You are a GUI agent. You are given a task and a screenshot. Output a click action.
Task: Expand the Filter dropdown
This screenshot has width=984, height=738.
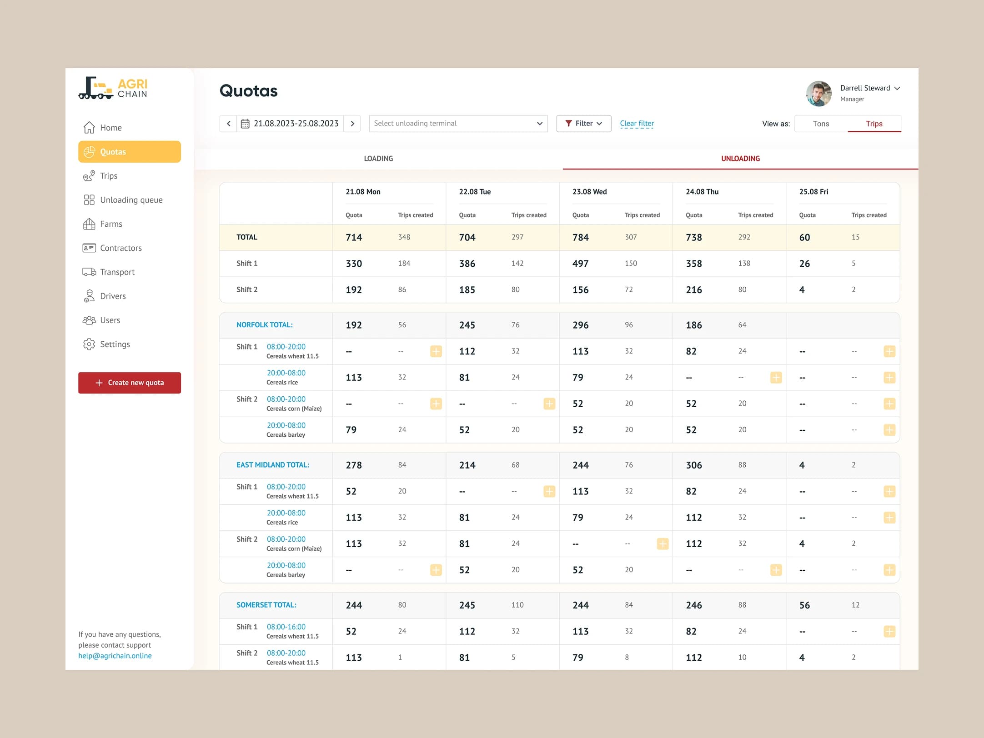584,124
